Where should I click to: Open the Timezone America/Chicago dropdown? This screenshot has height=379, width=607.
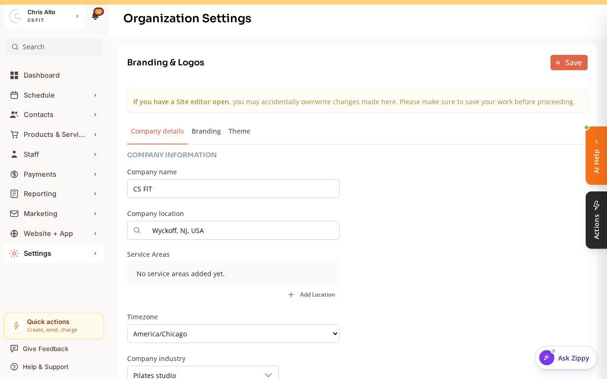[x=233, y=334]
